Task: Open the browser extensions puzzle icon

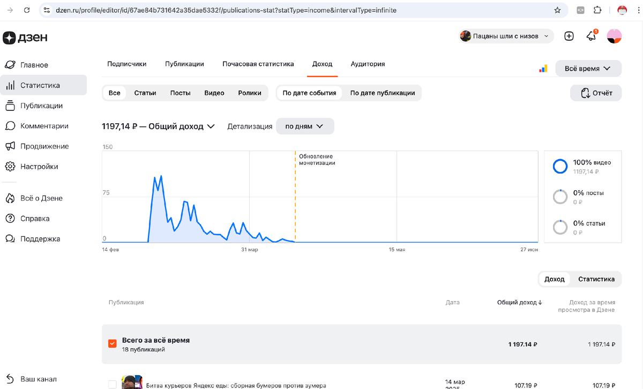Action: [x=597, y=10]
